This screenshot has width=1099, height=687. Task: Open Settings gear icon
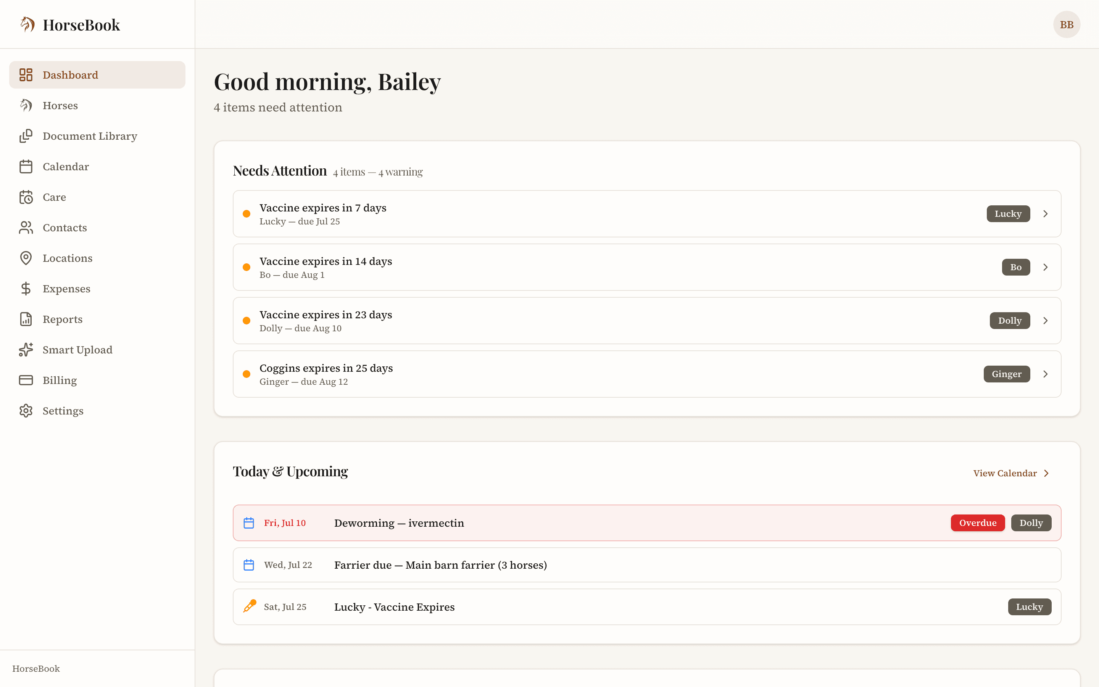26,411
